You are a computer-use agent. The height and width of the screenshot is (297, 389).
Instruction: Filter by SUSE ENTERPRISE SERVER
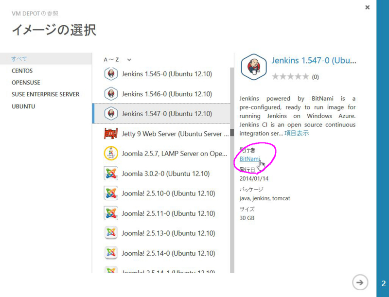pos(45,94)
